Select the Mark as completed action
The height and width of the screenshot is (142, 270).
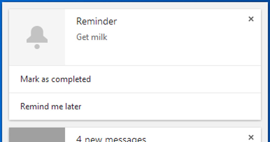(135, 79)
